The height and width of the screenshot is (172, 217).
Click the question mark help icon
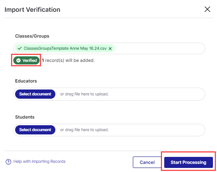click(8, 162)
